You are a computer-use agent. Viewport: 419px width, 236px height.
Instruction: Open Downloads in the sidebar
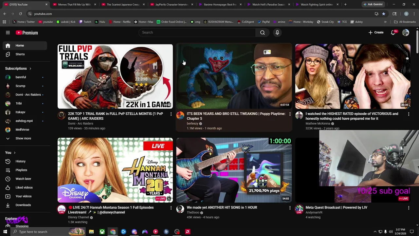click(25, 205)
